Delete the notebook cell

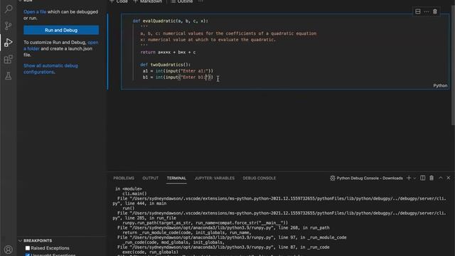tap(435, 11)
